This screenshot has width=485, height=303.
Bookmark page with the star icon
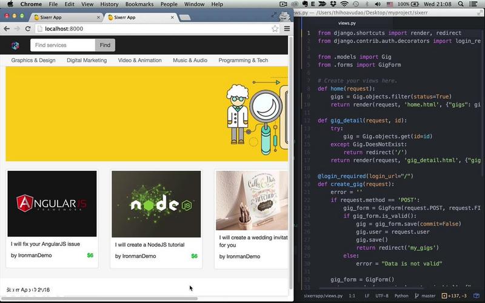pyautogui.click(x=275, y=28)
